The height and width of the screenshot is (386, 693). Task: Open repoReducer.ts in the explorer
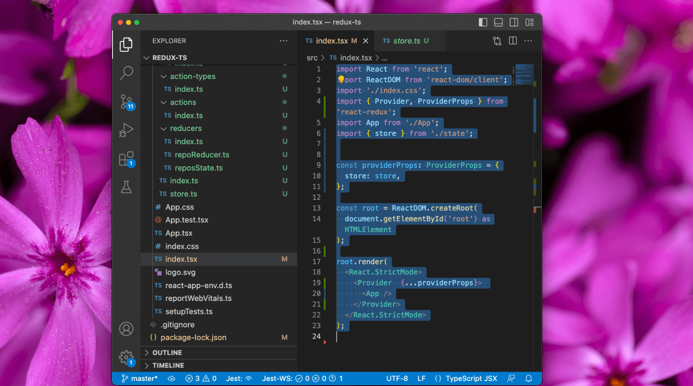tap(202, 154)
